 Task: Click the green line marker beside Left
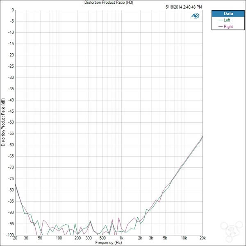tap(220, 20)
